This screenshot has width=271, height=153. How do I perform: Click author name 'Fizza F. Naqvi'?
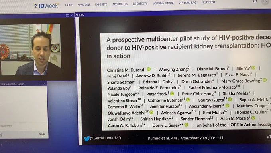(x=238, y=75)
